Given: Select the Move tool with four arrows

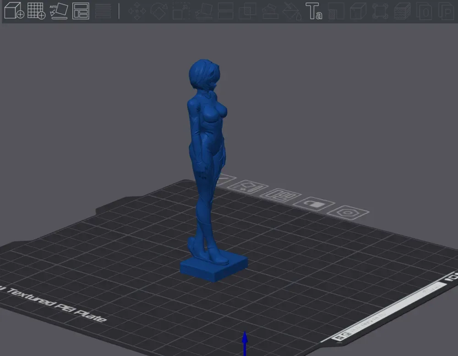Looking at the screenshot, I should click(137, 11).
